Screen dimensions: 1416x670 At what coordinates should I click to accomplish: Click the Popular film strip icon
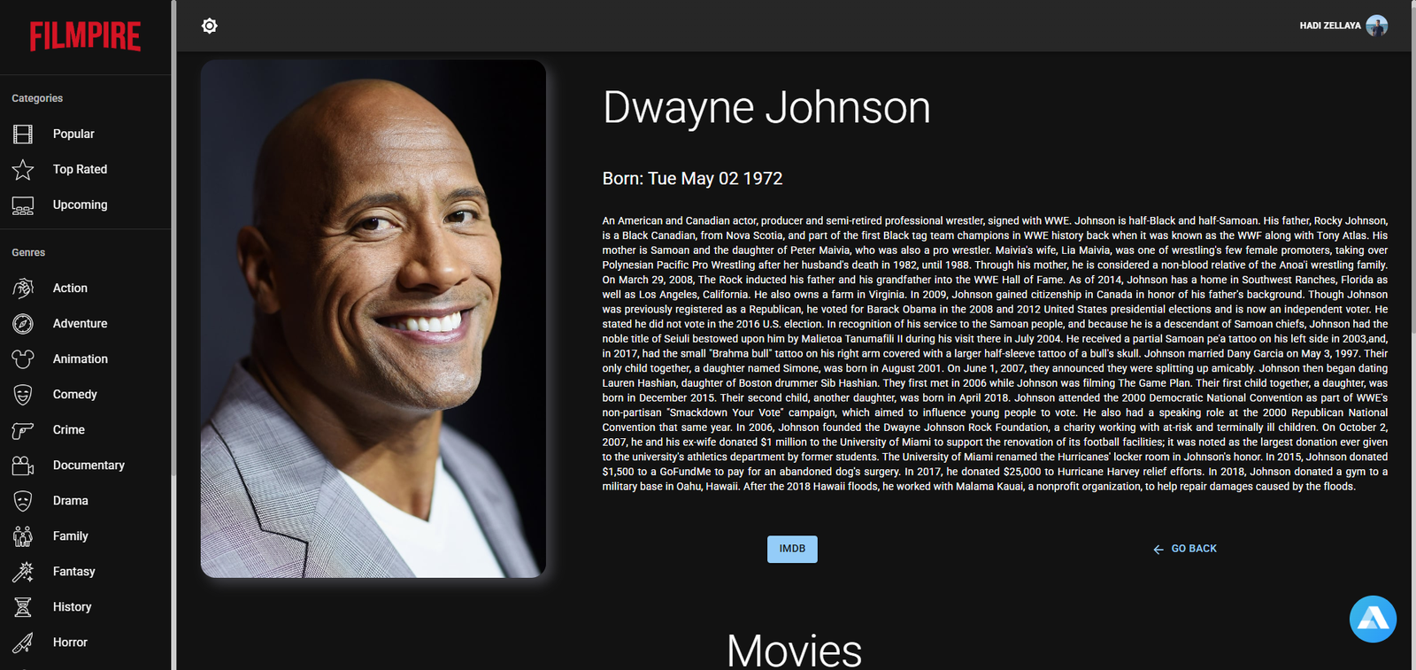coord(23,134)
